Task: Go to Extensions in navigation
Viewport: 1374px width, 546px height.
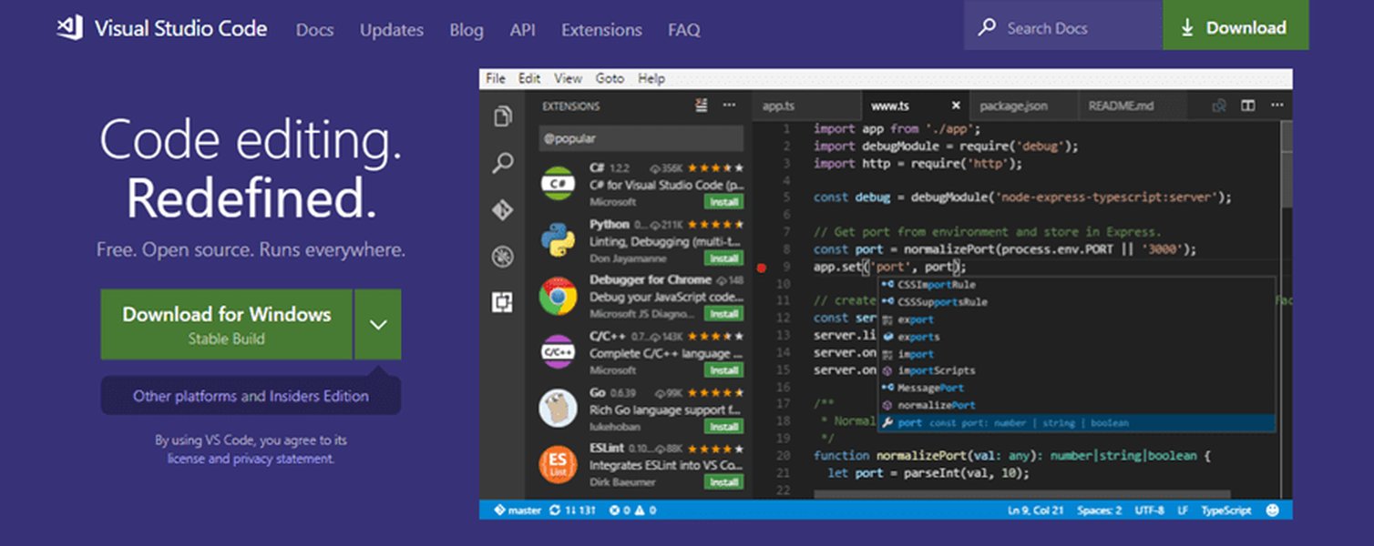Action: point(601,30)
